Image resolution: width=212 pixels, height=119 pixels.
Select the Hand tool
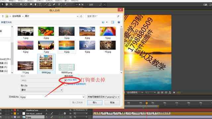pos(7,4)
